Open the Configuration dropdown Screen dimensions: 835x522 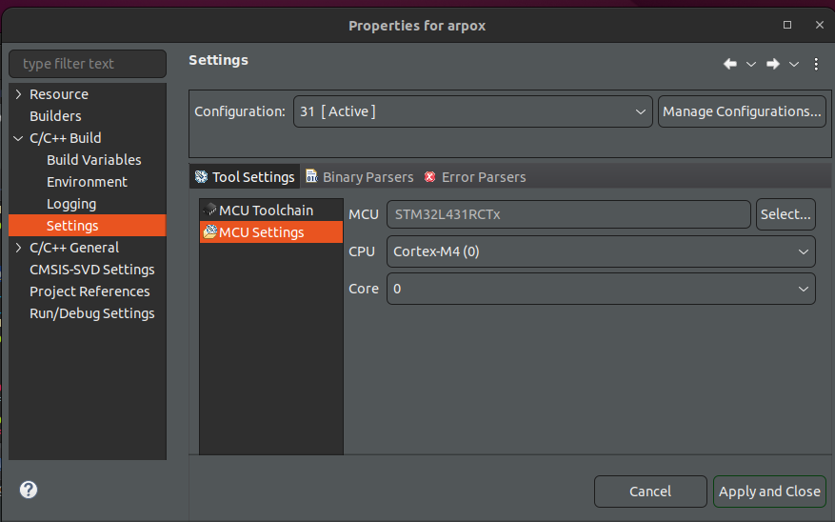pyautogui.click(x=472, y=111)
